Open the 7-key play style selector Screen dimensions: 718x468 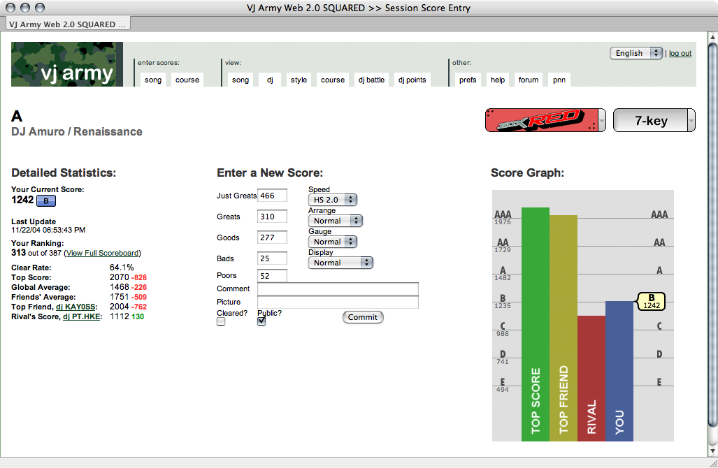point(654,120)
